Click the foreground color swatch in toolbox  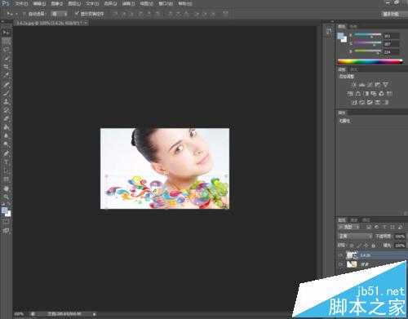[4, 210]
